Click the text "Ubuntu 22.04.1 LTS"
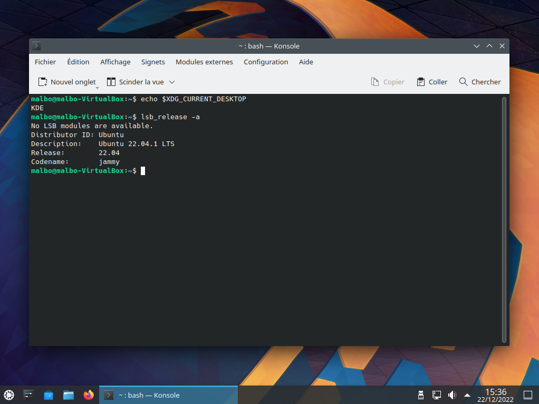This screenshot has height=404, width=539. [137, 144]
